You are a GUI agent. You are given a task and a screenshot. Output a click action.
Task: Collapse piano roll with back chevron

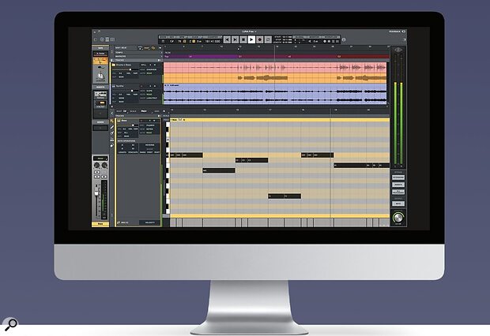pyautogui.click(x=112, y=113)
